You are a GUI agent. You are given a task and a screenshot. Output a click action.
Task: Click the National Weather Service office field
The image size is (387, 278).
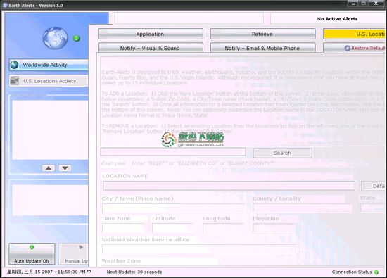199,249
